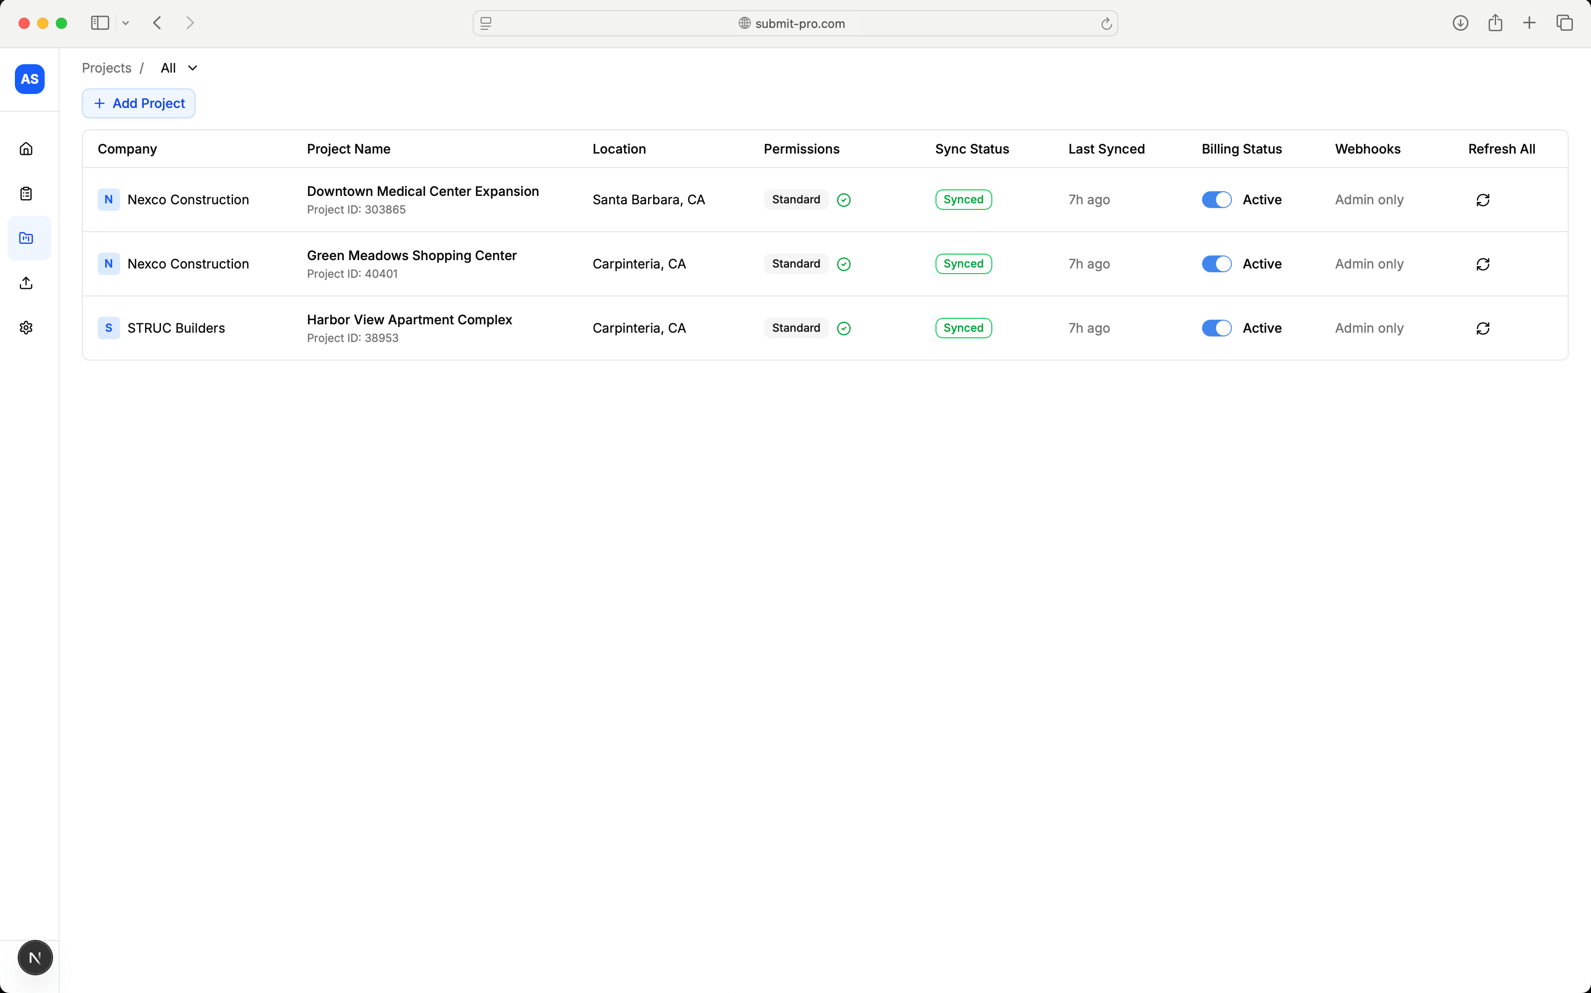Open the home icon in sidebar
Viewport: 1591px width, 993px height.
click(26, 149)
